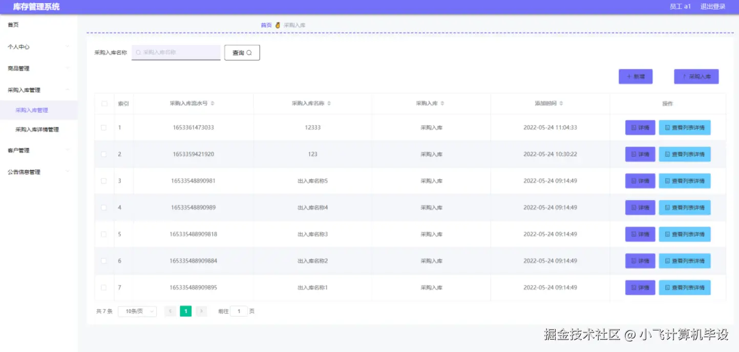Click 库存管理系统 title in header

tap(36, 7)
